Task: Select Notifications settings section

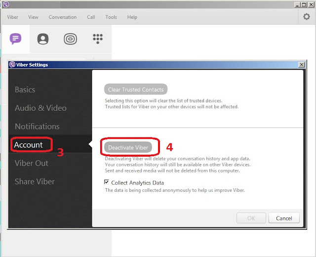Action: click(x=37, y=127)
